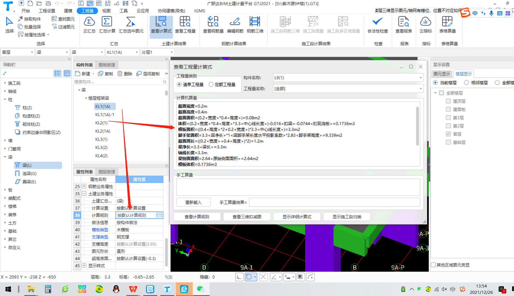Click 拾取构件 picker tool
The width and height of the screenshot is (514, 296).
(x=29, y=19)
